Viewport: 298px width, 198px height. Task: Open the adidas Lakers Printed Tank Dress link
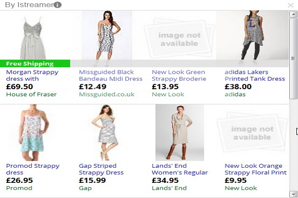pos(255,75)
